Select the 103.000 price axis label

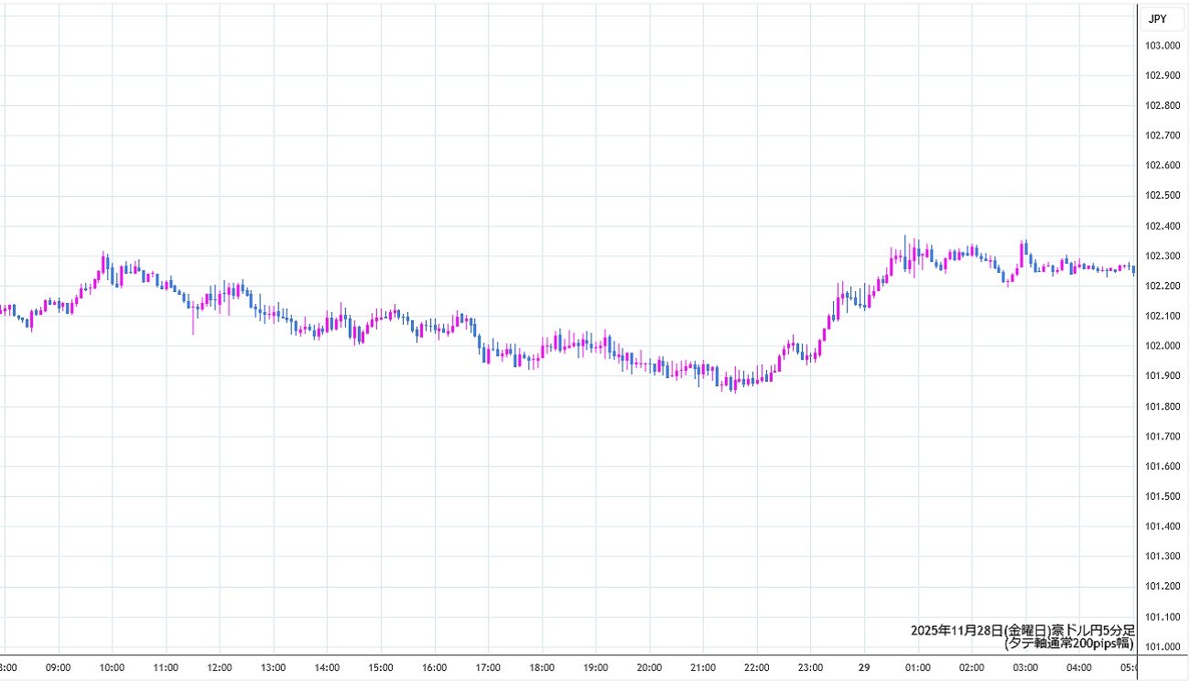(x=1162, y=46)
